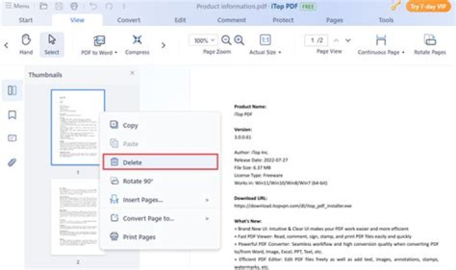The width and height of the screenshot is (456, 270).
Task: Click the 'Release Date: 2022-07-27' line
Action: pos(261,160)
